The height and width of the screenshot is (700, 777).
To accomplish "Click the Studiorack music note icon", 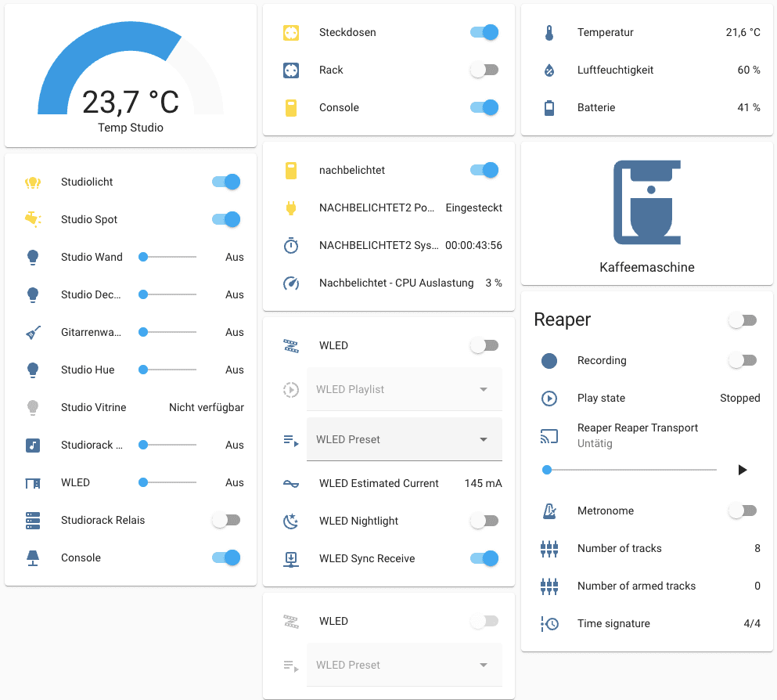I will click(32, 446).
